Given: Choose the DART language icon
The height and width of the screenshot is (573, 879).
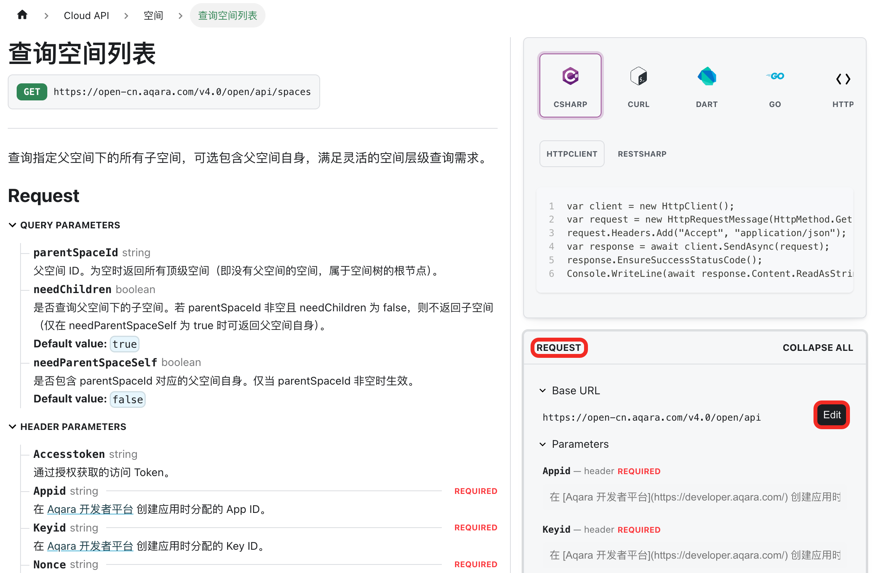Looking at the screenshot, I should pos(707,76).
